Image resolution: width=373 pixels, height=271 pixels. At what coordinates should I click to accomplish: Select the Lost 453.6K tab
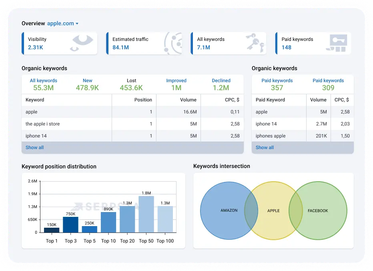131,84
